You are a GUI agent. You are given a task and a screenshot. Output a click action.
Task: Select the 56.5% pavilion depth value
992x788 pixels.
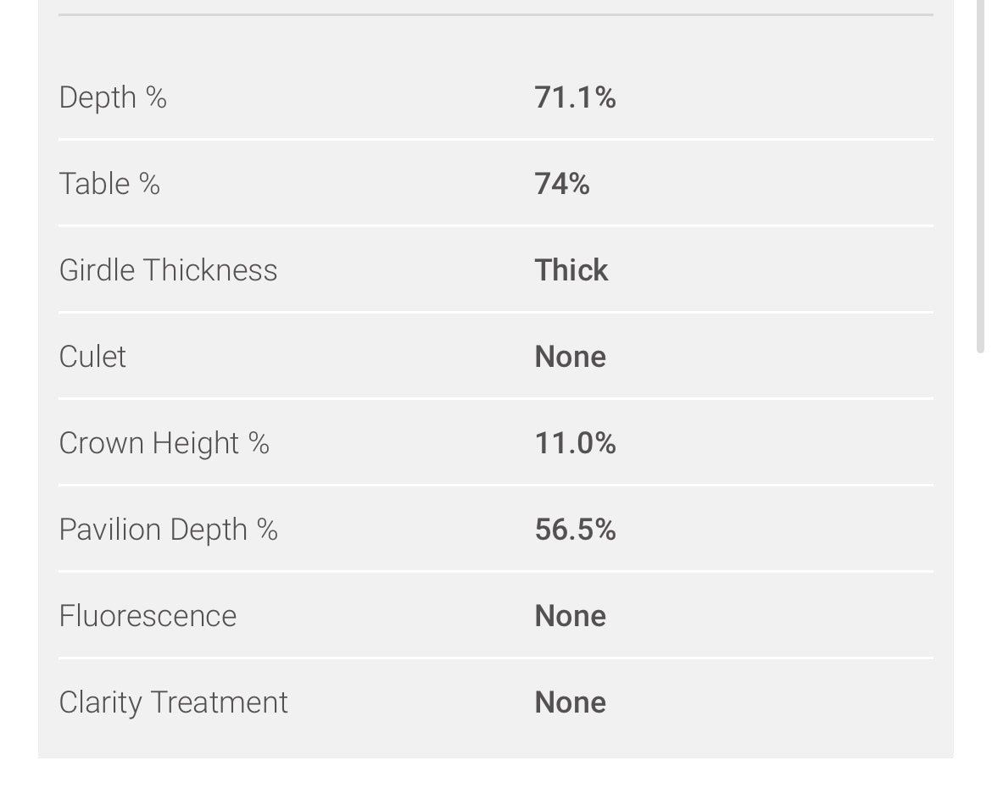[575, 530]
